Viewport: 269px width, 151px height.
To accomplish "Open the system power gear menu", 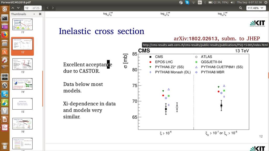I will [266, 2].
